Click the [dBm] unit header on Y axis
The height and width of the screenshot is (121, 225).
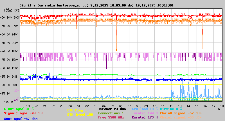8,10
